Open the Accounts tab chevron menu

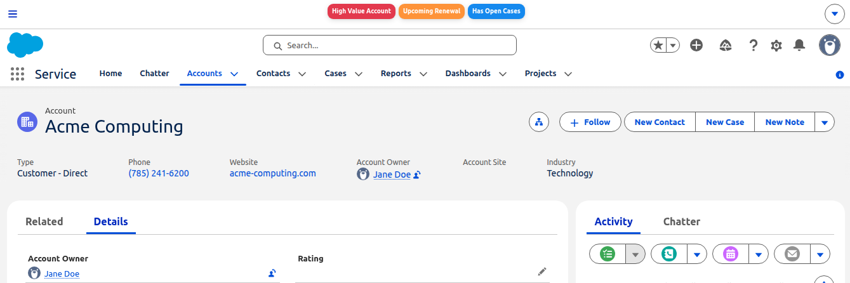tap(234, 74)
